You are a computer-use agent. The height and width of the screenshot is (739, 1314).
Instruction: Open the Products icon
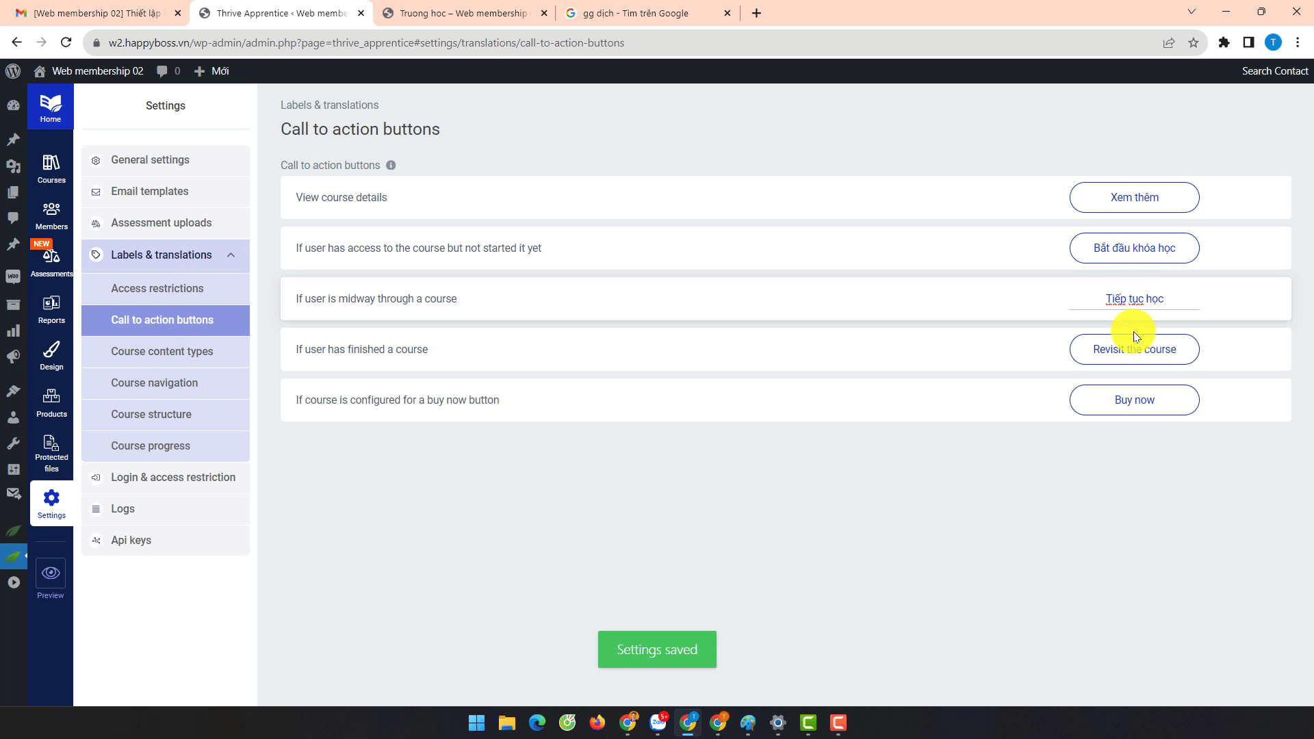coord(51,402)
